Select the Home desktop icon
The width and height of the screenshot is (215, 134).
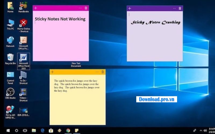[10, 8]
